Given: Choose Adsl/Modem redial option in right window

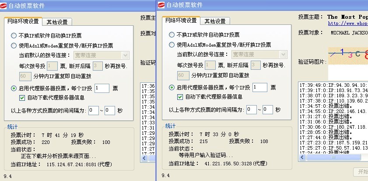Looking at the screenshot, I should point(172,44).
